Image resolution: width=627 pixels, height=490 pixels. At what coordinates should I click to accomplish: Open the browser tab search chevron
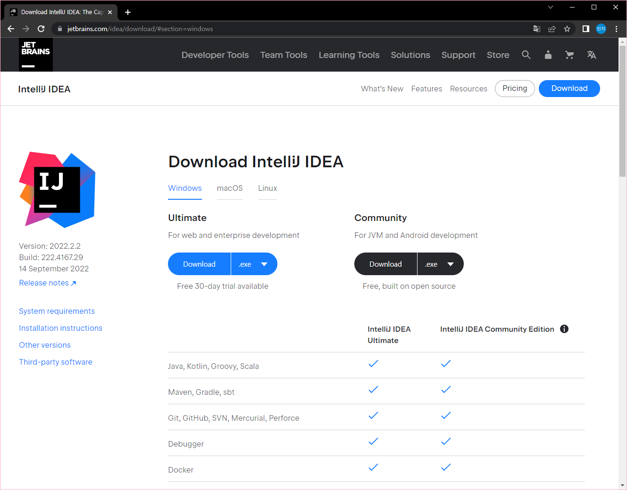551,7
